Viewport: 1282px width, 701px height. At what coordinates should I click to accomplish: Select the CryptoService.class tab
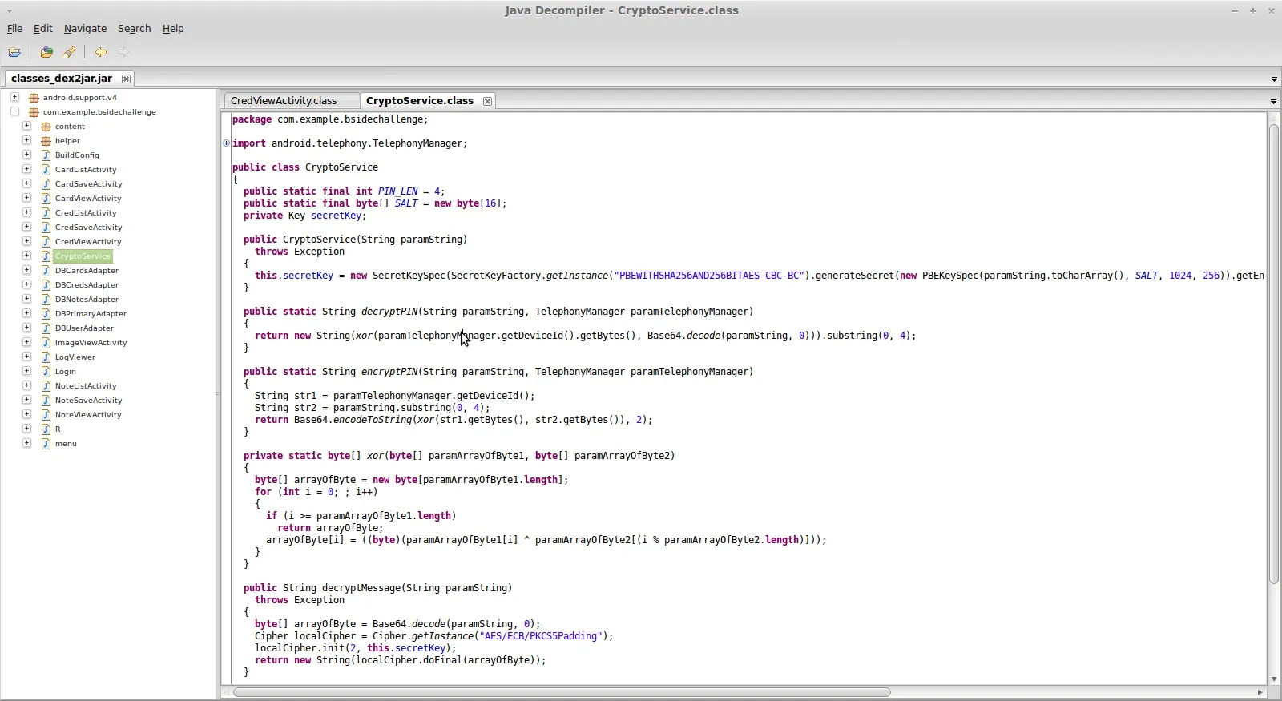(420, 101)
